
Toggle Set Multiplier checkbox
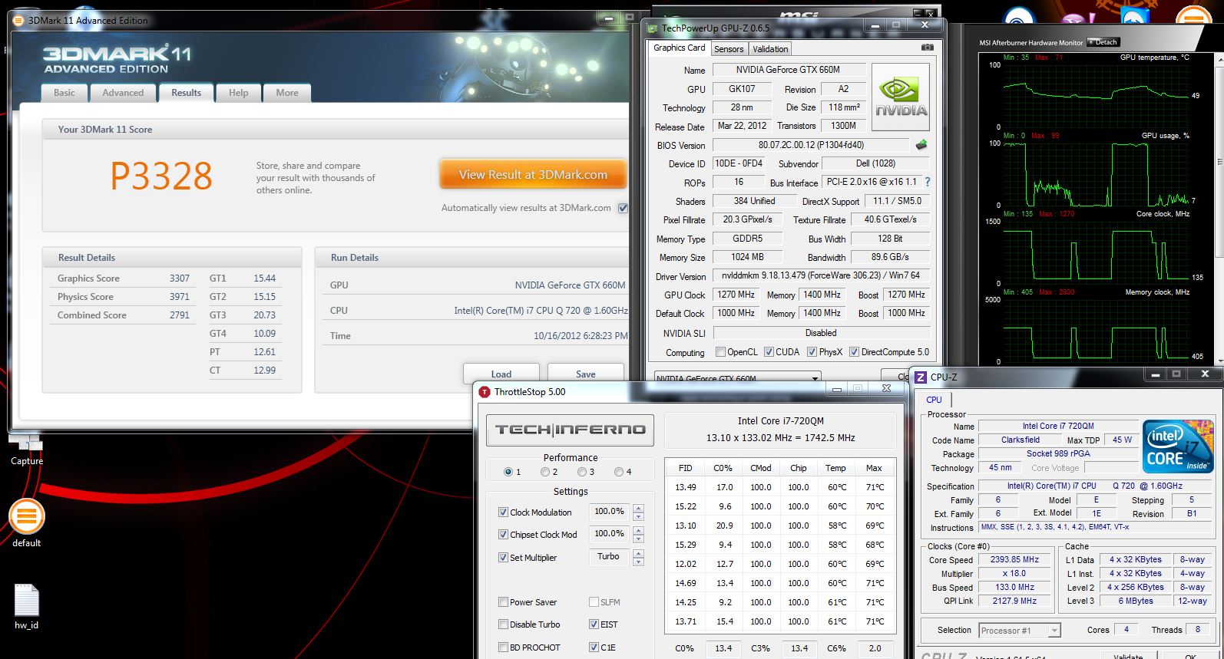coord(503,557)
